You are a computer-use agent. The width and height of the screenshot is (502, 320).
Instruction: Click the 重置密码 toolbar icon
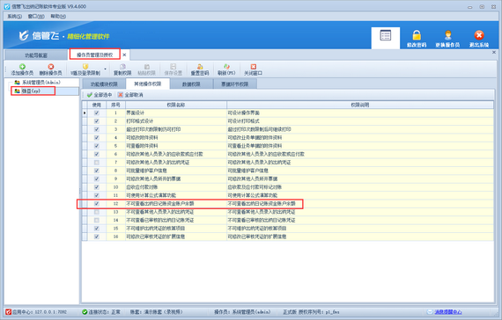[200, 67]
